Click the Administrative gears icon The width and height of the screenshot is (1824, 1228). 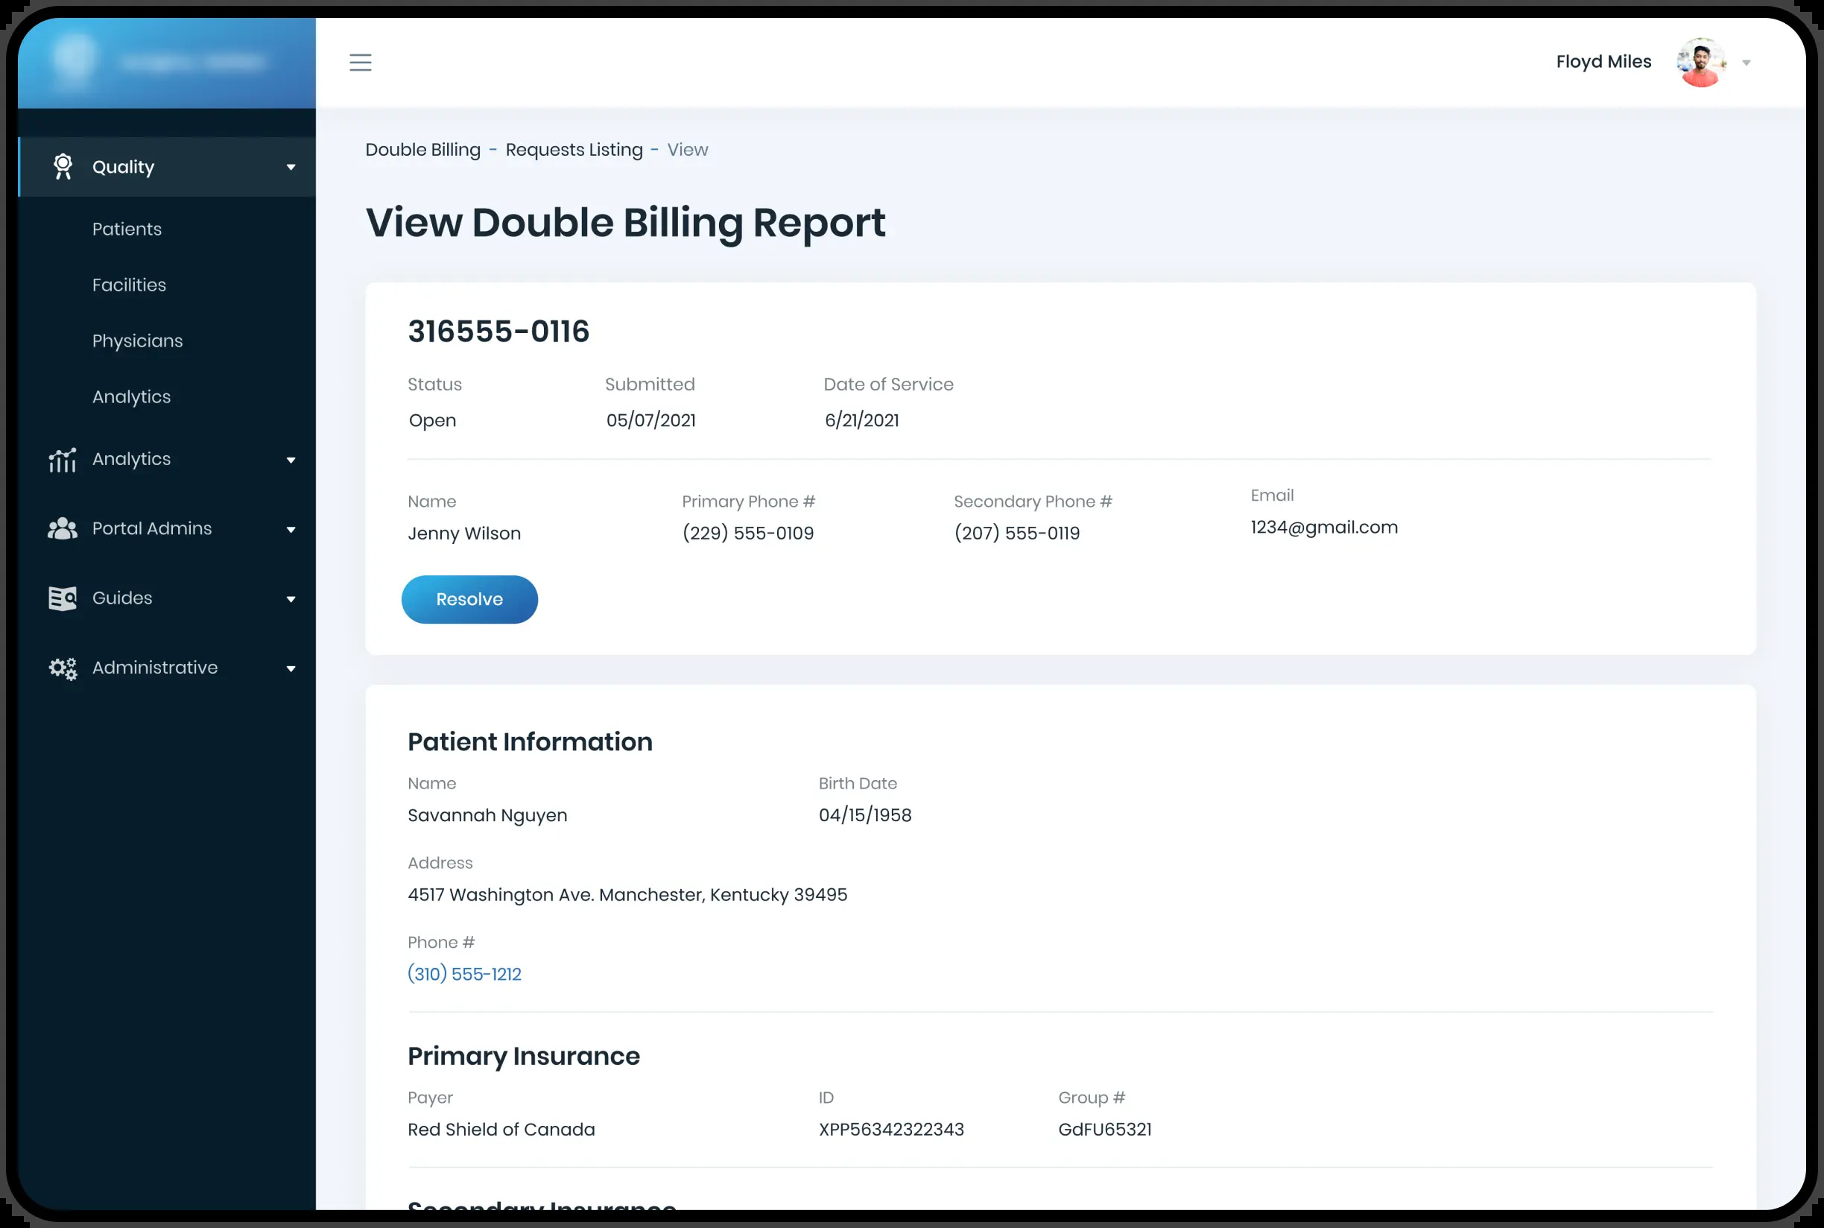click(x=63, y=668)
